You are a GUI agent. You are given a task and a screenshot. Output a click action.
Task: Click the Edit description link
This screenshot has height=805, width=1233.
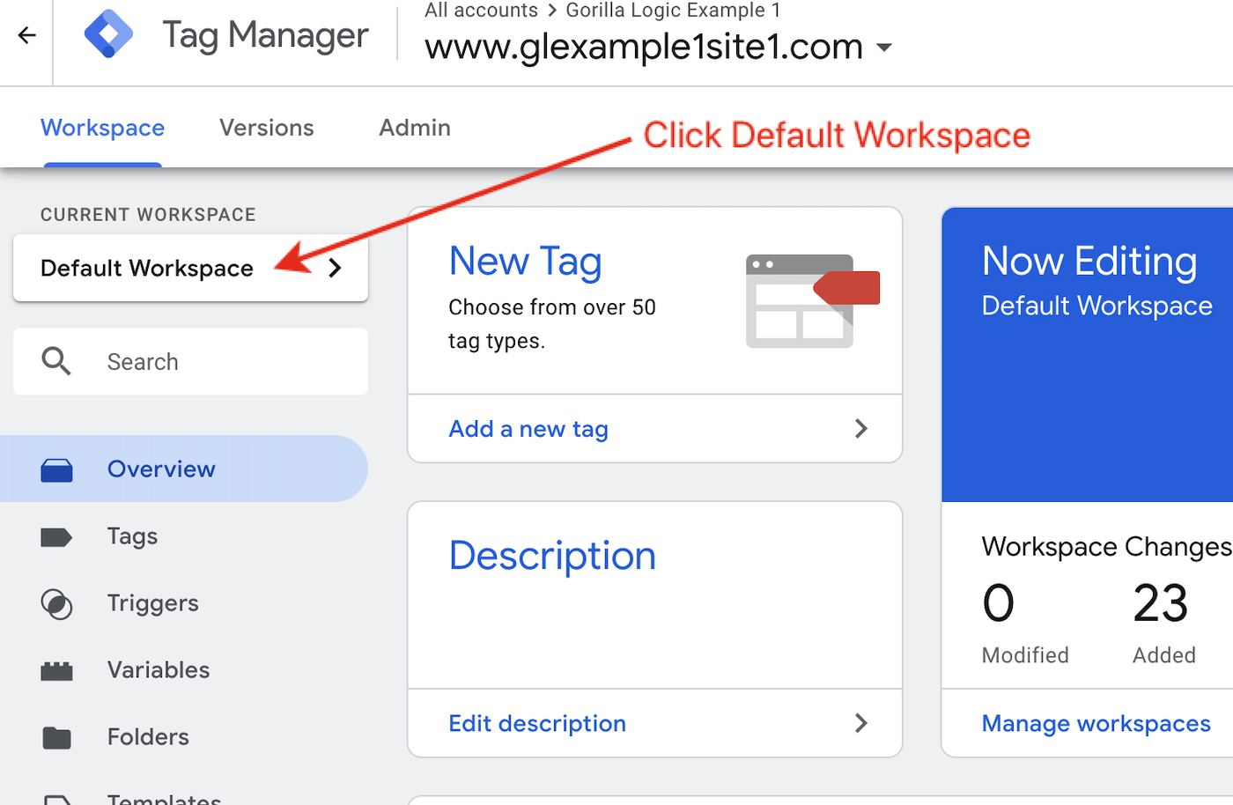tap(537, 723)
